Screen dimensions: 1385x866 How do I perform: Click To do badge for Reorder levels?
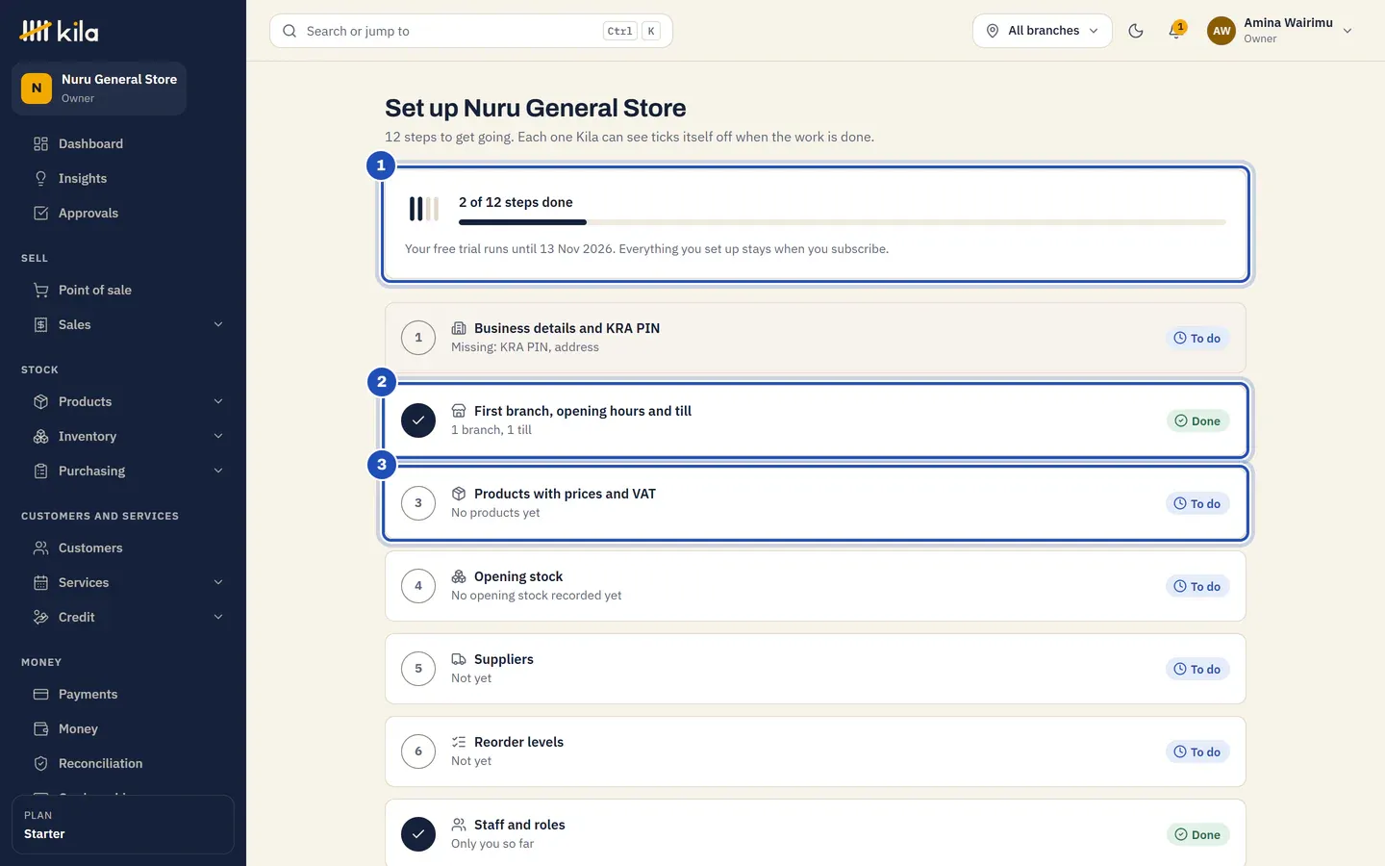click(1197, 751)
